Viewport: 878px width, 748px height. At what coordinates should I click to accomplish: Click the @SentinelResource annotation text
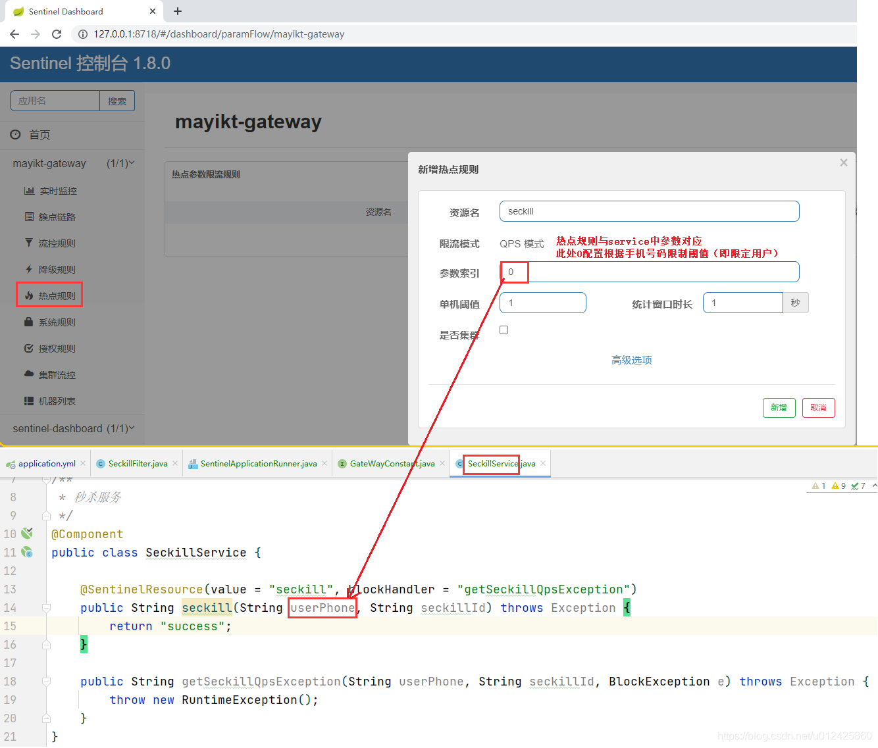142,589
